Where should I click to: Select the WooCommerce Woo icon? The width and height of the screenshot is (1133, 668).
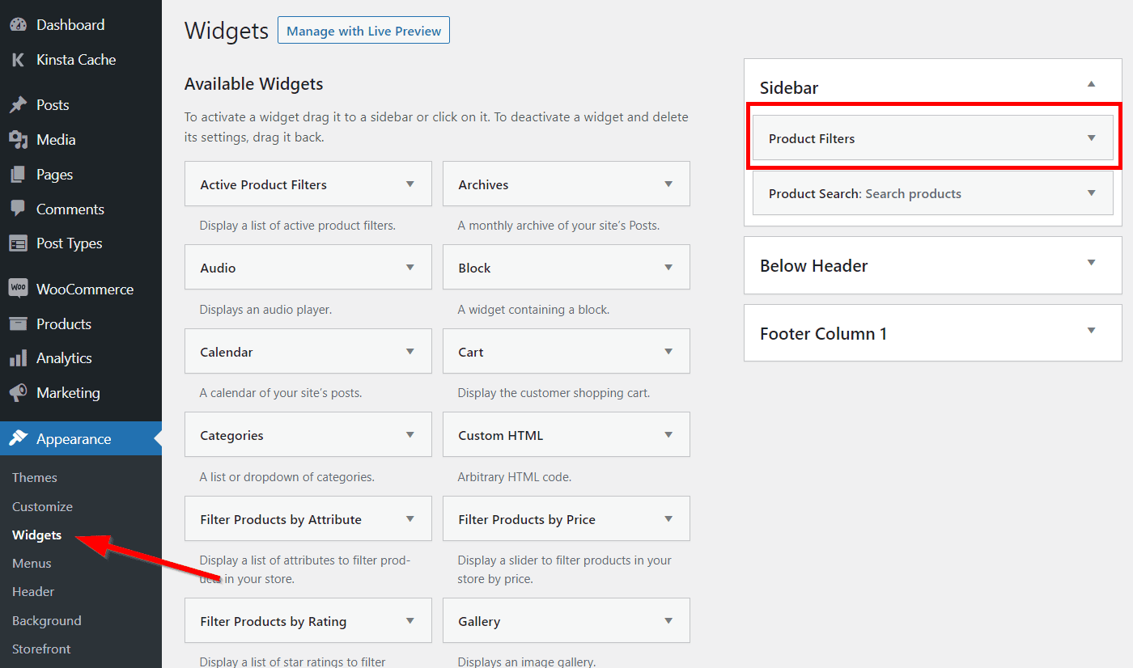coord(19,288)
